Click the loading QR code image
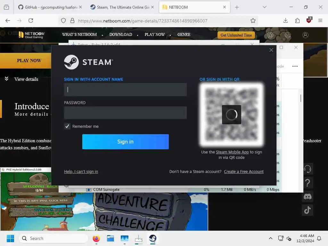The image size is (328, 246). tap(231, 114)
